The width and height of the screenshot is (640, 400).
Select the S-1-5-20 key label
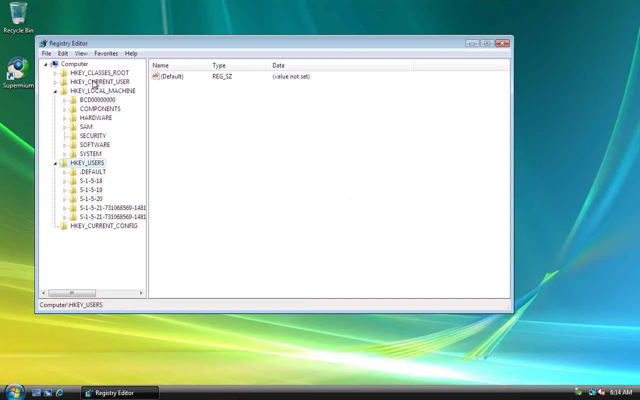(x=91, y=199)
